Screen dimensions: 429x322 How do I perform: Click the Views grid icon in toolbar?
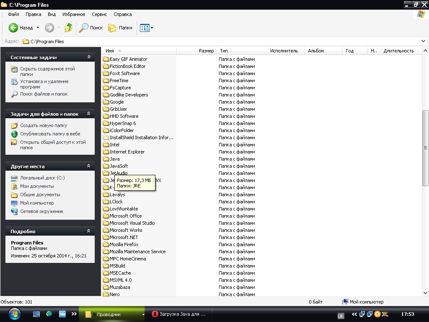145,28
